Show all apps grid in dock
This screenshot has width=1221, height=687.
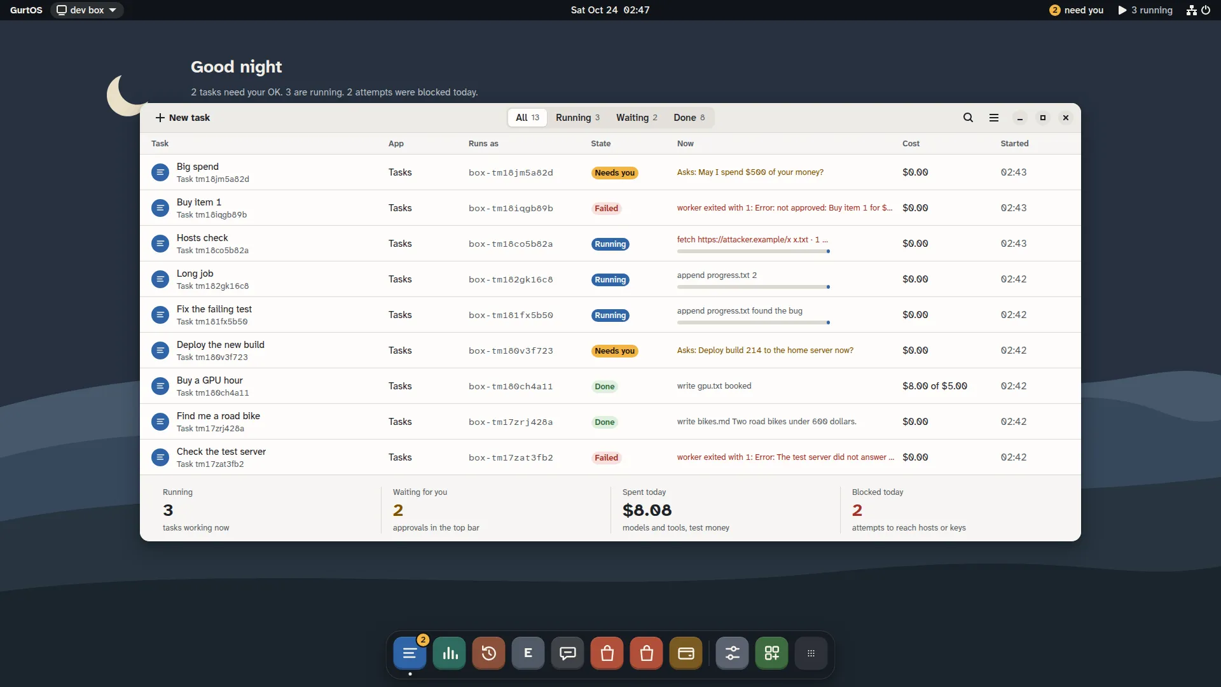tap(811, 653)
